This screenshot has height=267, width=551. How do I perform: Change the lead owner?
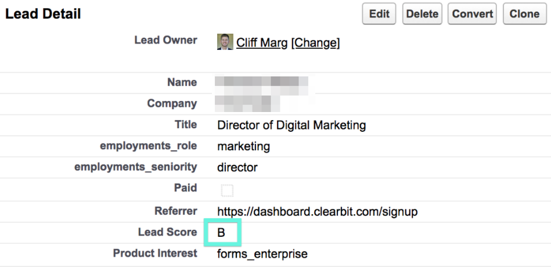(x=315, y=42)
